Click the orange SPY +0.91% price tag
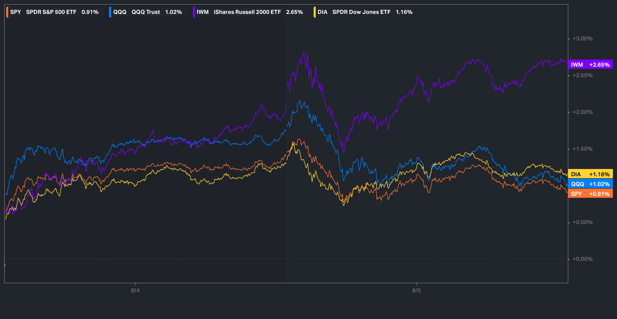 [x=590, y=194]
